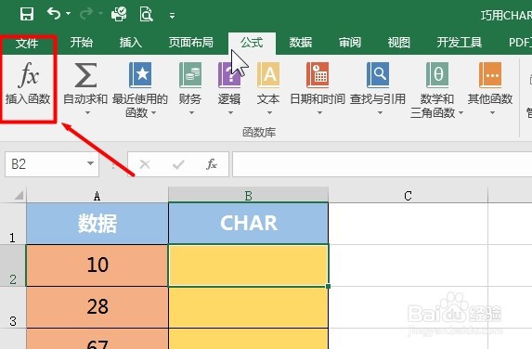Viewport: 532px width, 349px height.
Task: Open 日期和时间 functions category
Action: (x=318, y=89)
